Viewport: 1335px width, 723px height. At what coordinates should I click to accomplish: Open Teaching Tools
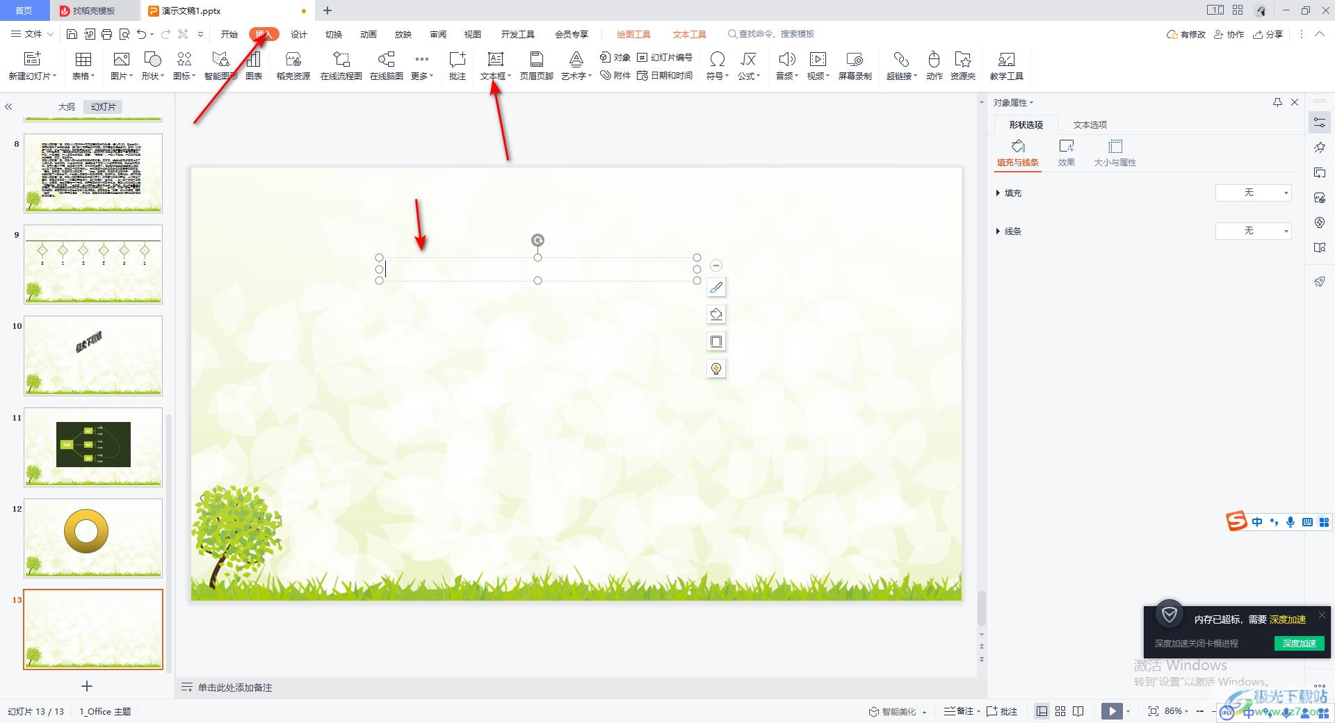coord(1006,66)
